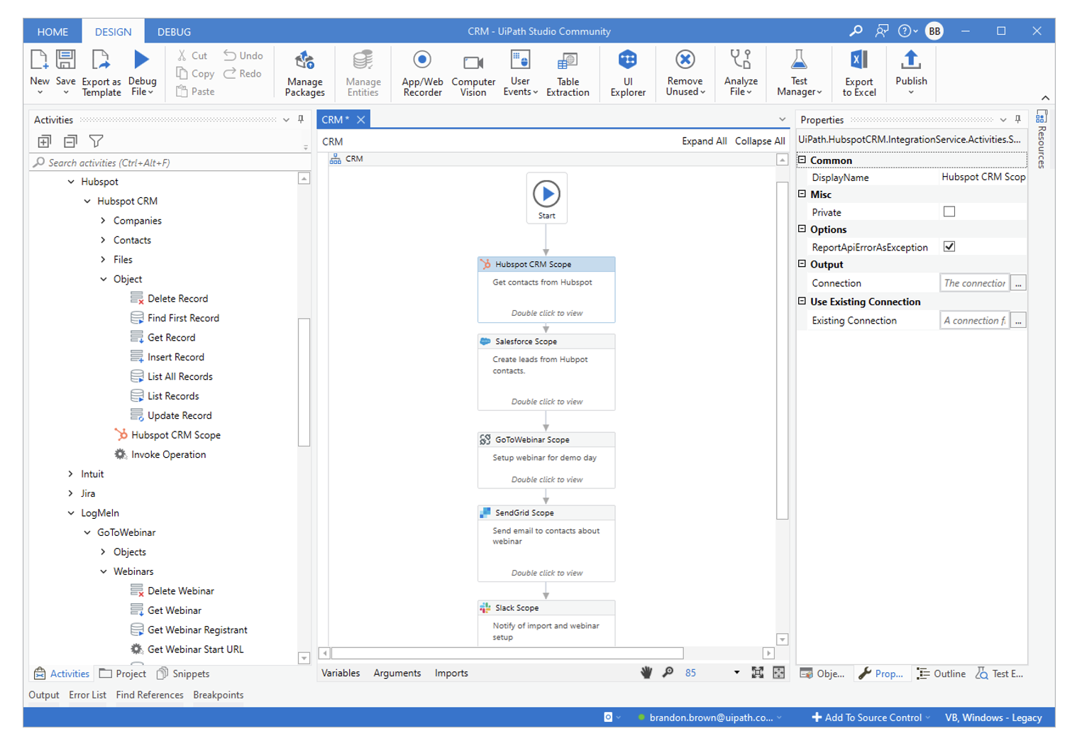
Task: Click Remove Unused icon
Action: (685, 60)
